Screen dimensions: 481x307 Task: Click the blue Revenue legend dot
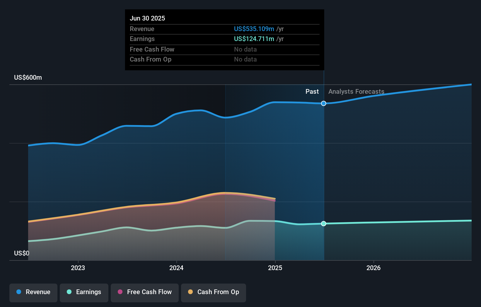click(x=19, y=292)
